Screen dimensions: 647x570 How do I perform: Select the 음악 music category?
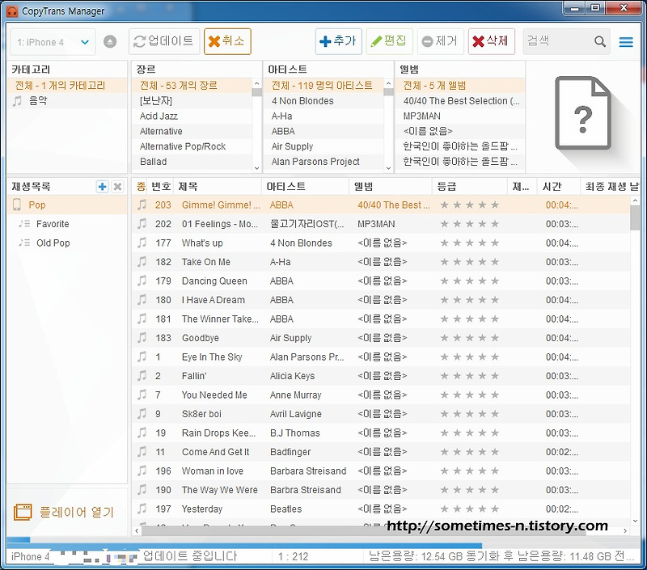[67, 100]
